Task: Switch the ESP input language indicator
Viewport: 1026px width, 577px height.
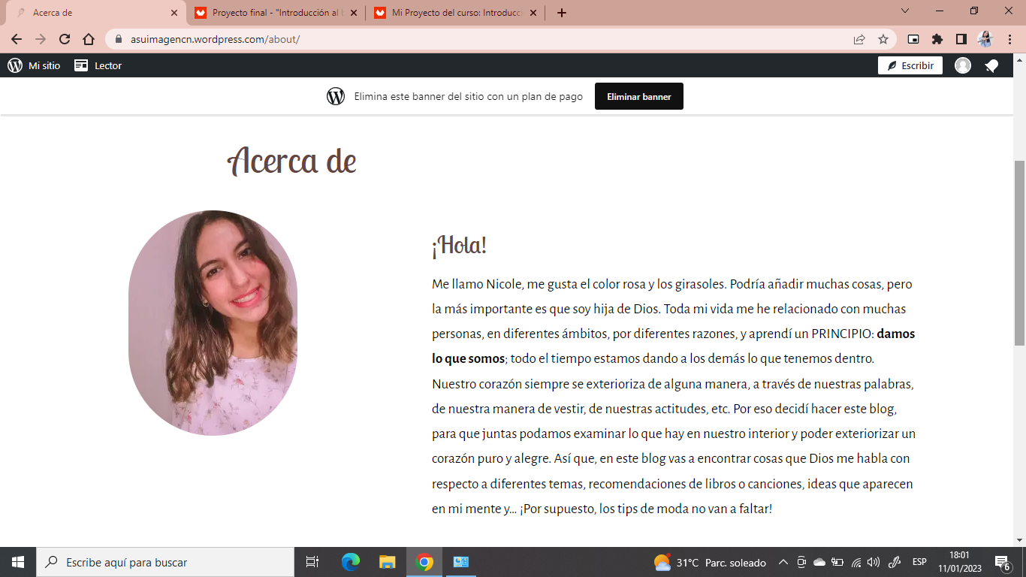Action: [919, 562]
